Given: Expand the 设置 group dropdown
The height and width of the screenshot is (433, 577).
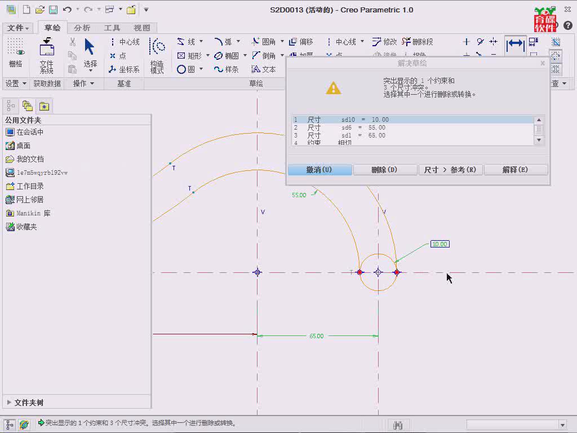Looking at the screenshot, I should tap(15, 83).
